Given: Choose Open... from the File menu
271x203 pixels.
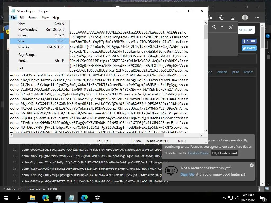Looking at the screenshot, I should (x=39, y=35).
